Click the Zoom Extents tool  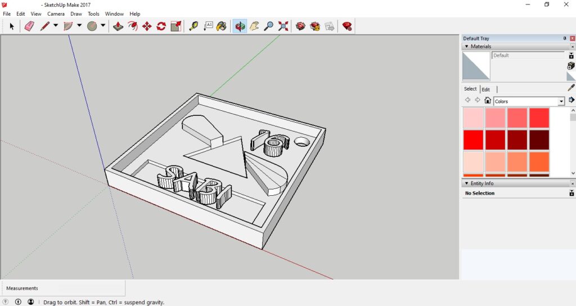(x=283, y=26)
